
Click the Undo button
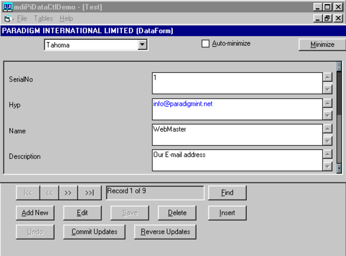(35, 231)
